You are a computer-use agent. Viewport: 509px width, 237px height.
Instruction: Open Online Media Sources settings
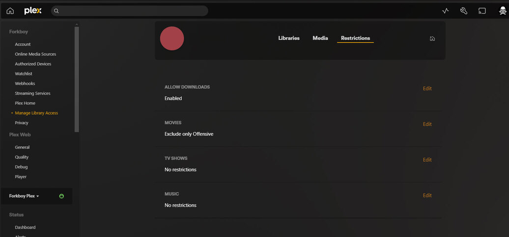[35, 54]
